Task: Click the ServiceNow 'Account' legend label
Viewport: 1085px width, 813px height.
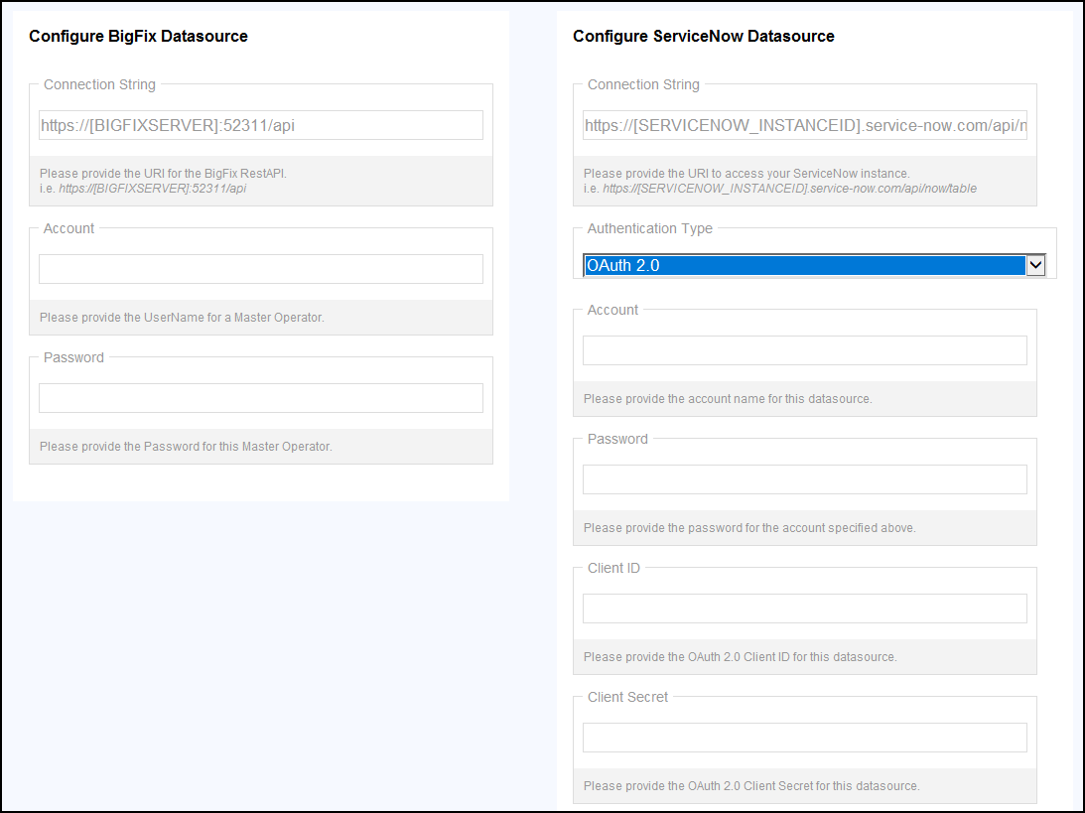Action: [x=612, y=310]
